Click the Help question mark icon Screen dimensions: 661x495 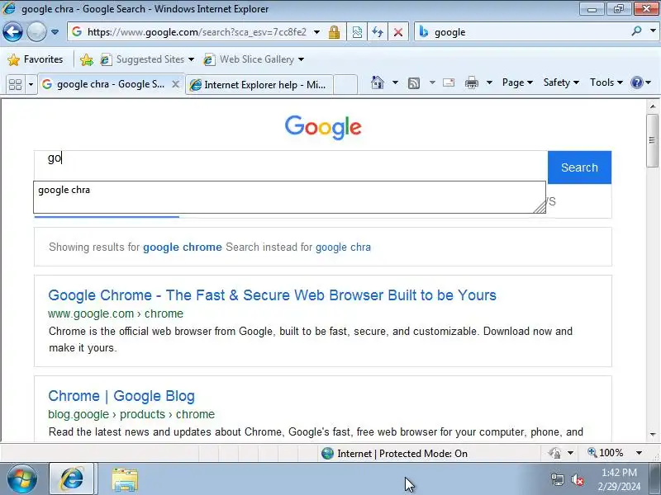(x=636, y=82)
